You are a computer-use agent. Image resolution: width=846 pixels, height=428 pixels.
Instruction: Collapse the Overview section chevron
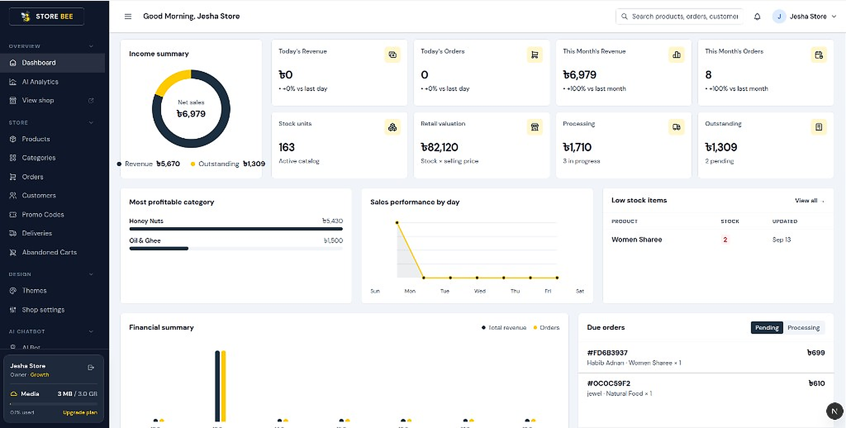[x=91, y=46]
